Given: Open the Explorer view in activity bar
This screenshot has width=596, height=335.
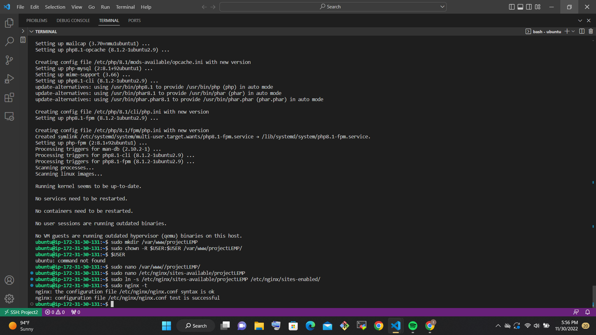Looking at the screenshot, I should coord(9,23).
